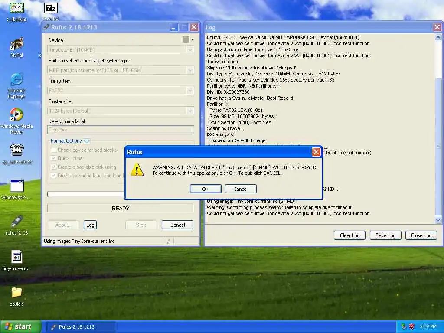Click the Log button in Rufus
The width and height of the screenshot is (444, 333).
pos(90,225)
